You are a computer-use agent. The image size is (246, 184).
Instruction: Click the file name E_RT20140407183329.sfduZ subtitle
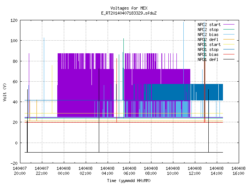click(129, 13)
